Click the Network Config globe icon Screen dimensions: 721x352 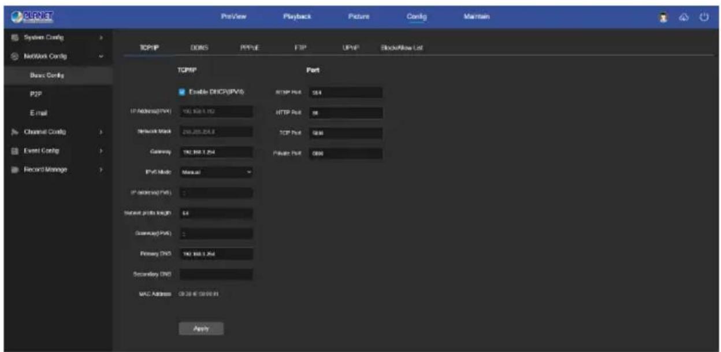(x=14, y=57)
